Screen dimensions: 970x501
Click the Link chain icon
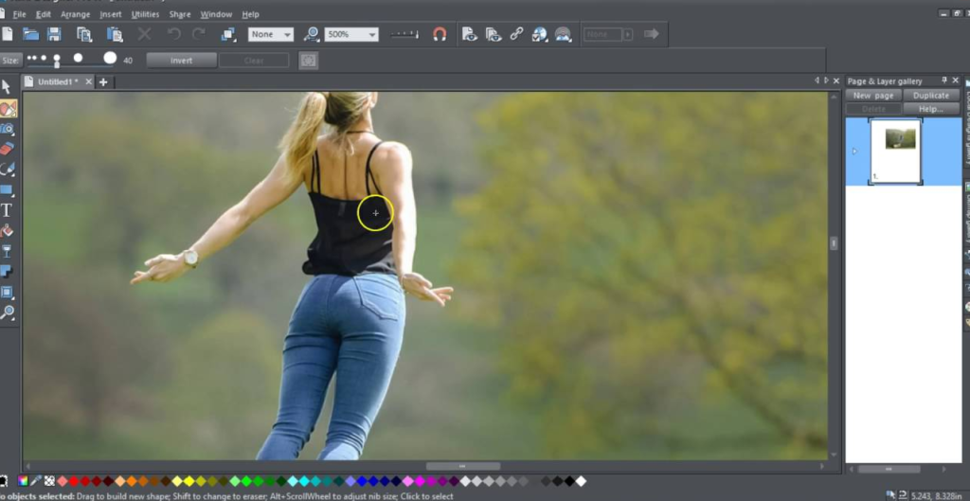pyautogui.click(x=516, y=34)
